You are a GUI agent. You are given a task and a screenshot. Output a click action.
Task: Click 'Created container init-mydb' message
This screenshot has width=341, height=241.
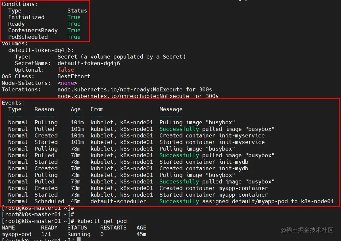tap(204, 168)
